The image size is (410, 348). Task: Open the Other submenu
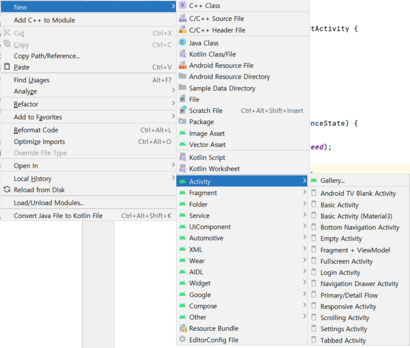point(242,317)
